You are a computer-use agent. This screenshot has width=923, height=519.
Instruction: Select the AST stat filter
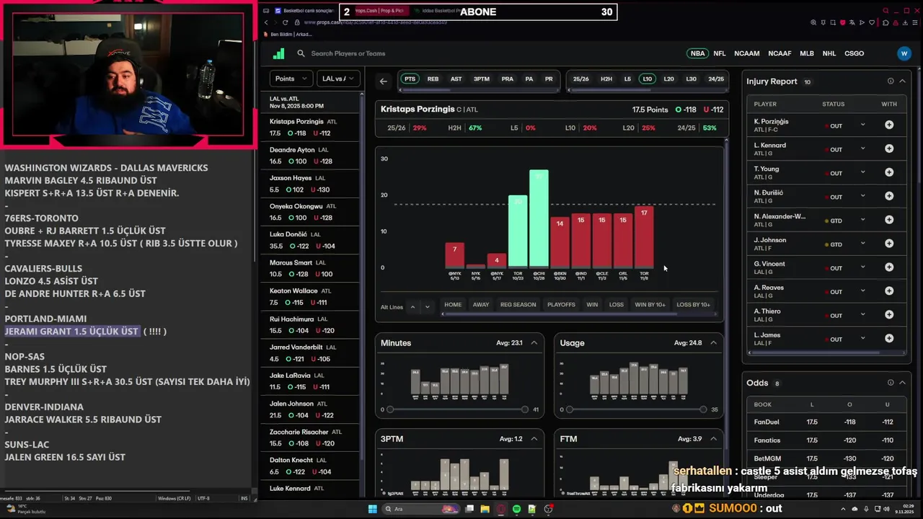pyautogui.click(x=456, y=79)
